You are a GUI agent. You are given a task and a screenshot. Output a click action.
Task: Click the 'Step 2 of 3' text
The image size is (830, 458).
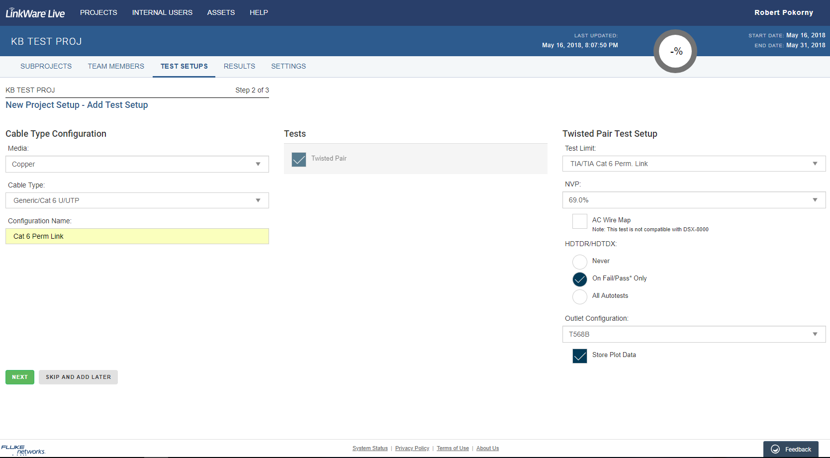[x=252, y=90]
